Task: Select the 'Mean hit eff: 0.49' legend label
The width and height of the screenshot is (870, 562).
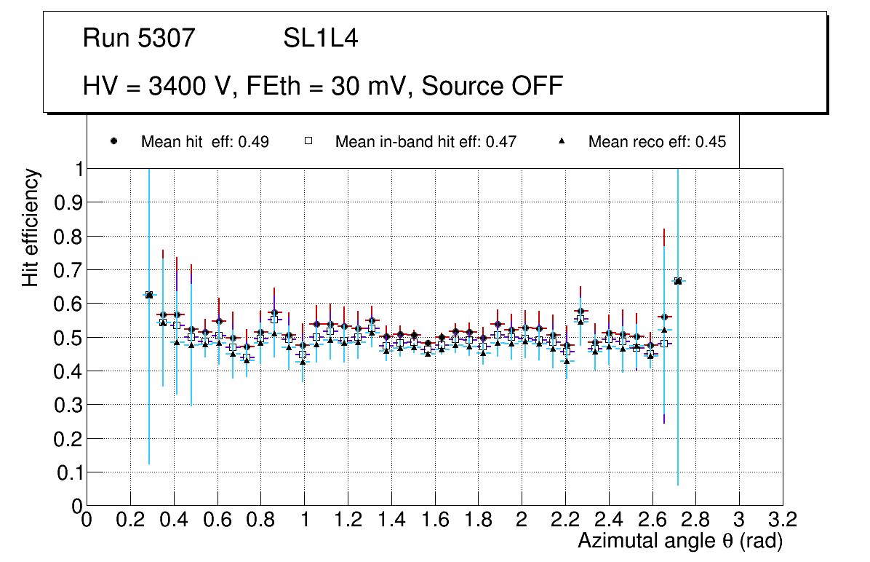Action: coord(204,142)
